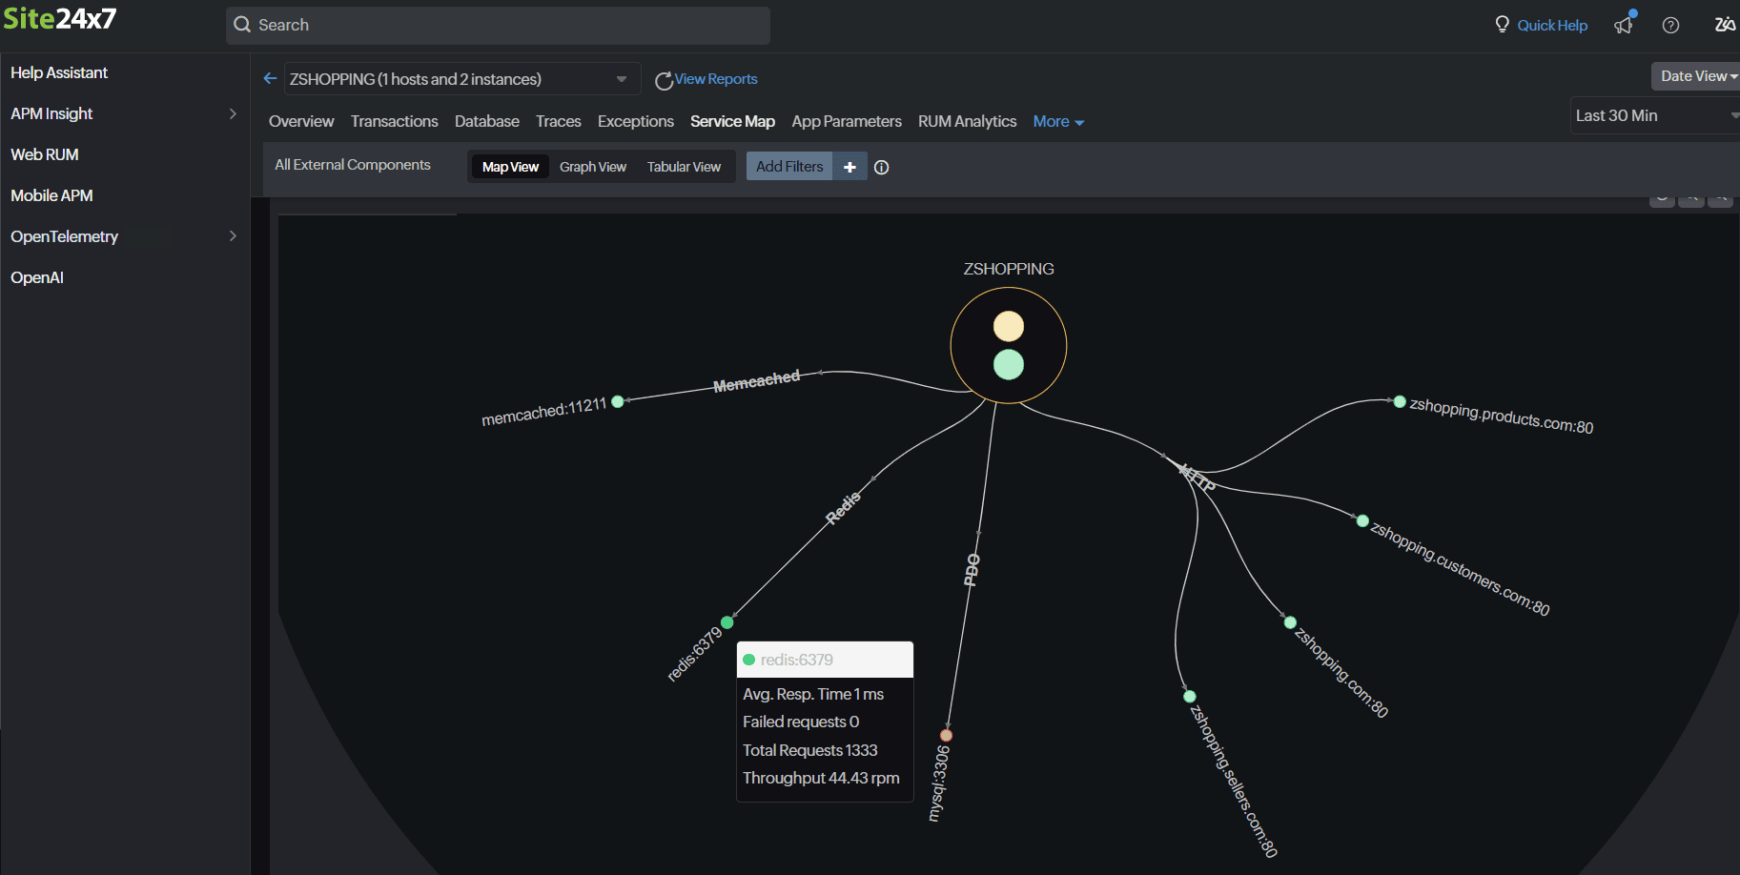Go to the Exceptions tab
The image size is (1740, 875).
(x=635, y=122)
